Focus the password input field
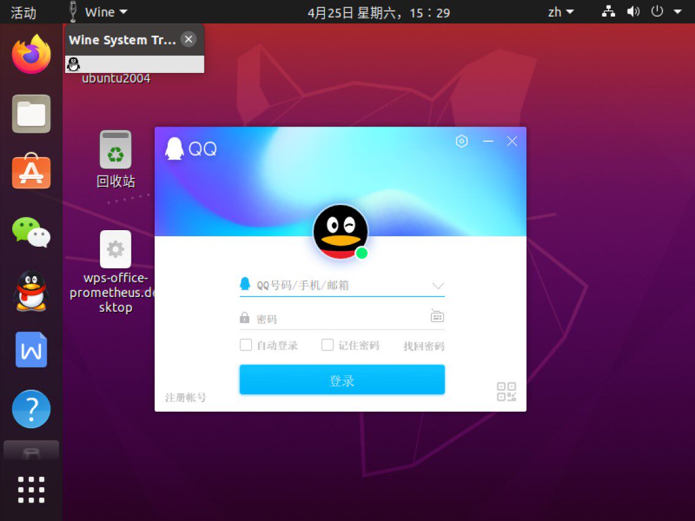The height and width of the screenshot is (521, 695). 342,318
